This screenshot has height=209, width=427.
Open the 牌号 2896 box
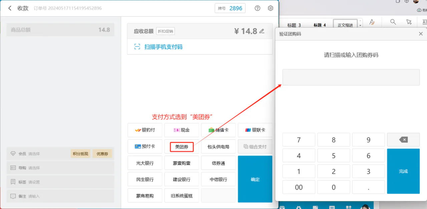point(230,8)
